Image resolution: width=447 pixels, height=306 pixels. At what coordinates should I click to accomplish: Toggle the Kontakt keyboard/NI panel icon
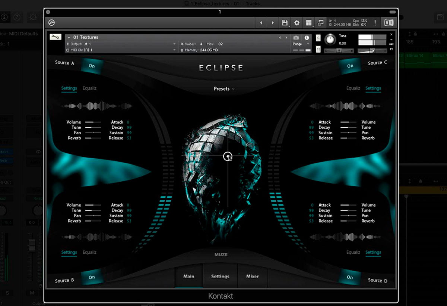(389, 23)
